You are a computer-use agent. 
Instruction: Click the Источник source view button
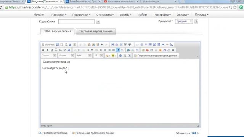(x=48, y=45)
